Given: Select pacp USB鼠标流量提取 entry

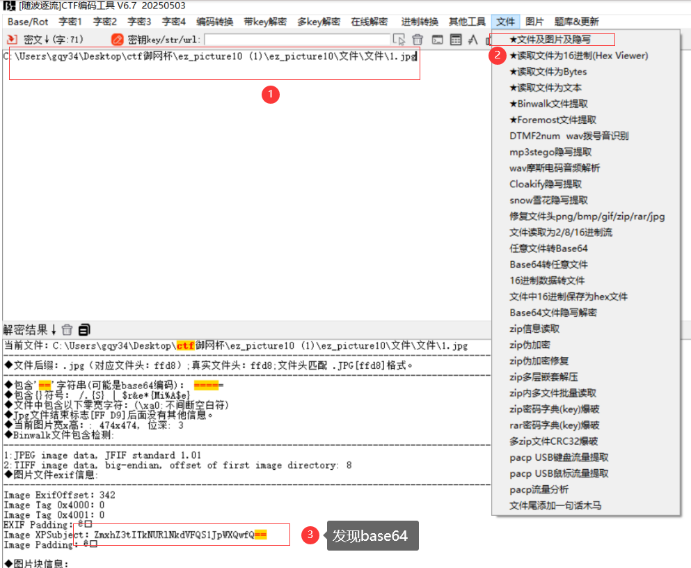Looking at the screenshot, I should pos(586,474).
